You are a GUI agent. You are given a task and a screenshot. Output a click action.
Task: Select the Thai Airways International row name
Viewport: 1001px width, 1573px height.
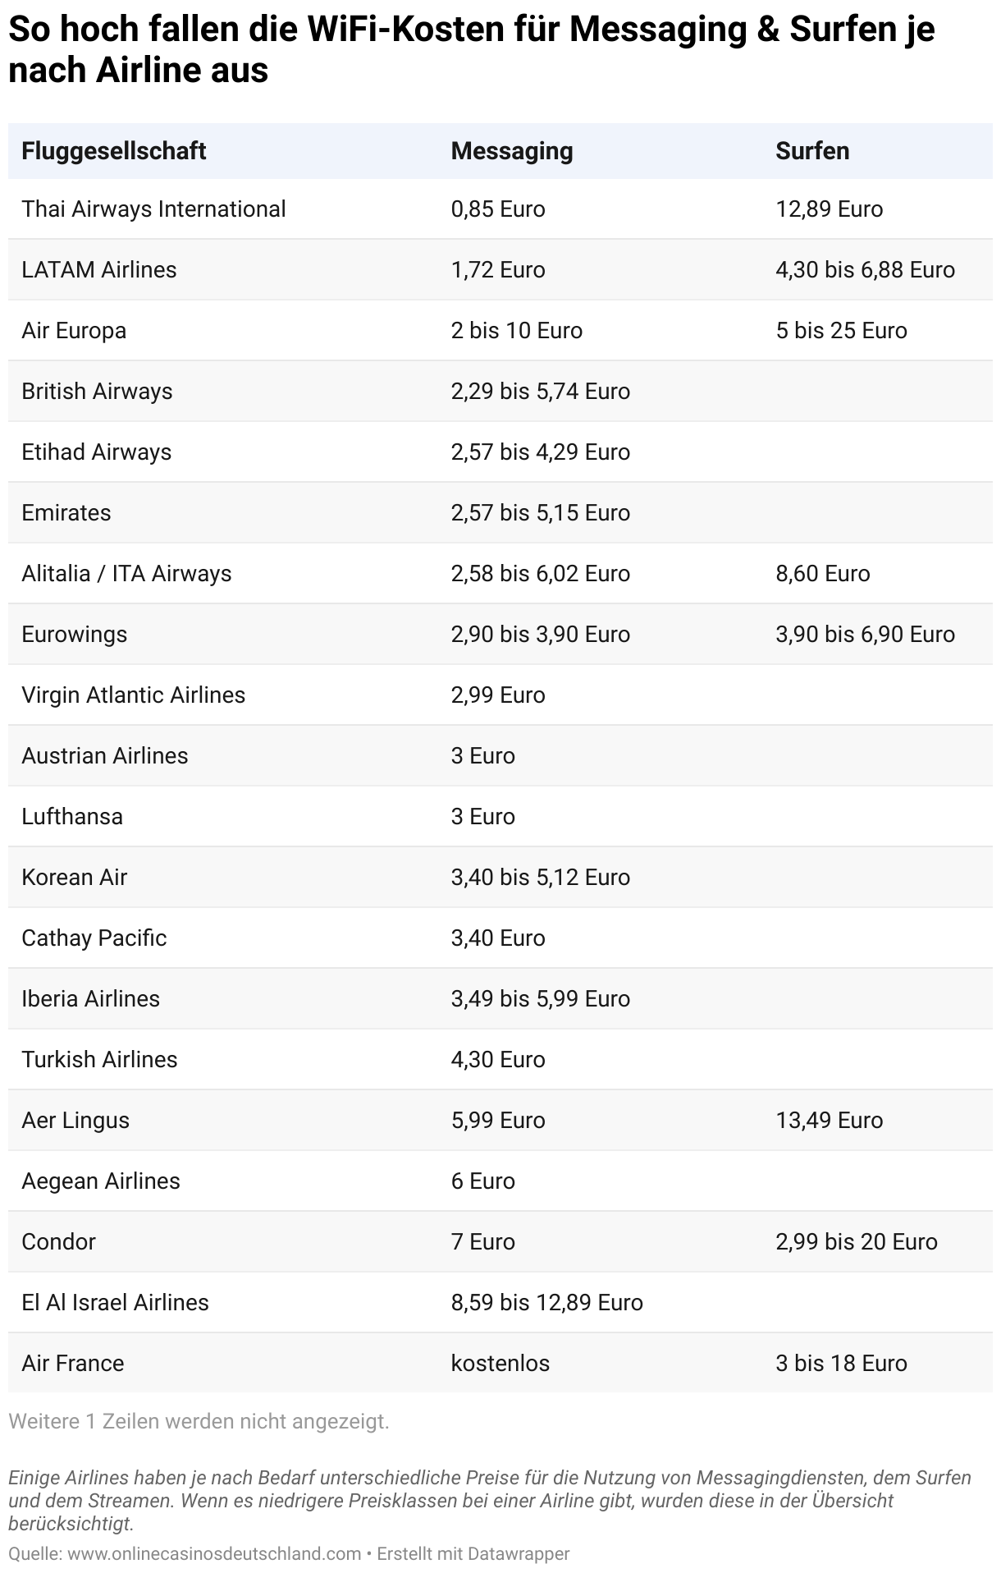click(153, 209)
